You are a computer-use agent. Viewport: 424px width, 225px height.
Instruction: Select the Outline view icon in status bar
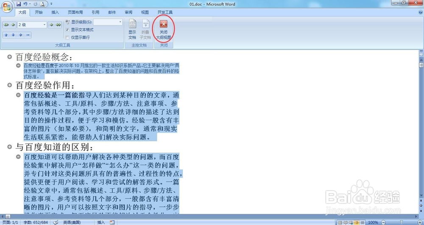coord(357,222)
